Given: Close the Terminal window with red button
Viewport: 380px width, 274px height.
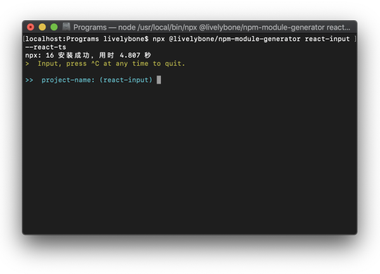Looking at the screenshot, I should click(30, 27).
